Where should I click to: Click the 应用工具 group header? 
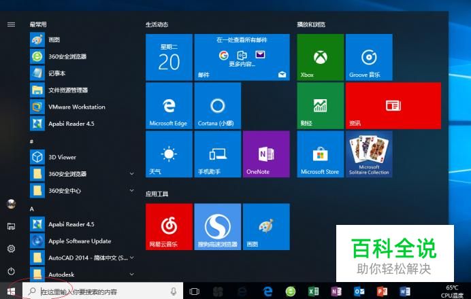[157, 194]
